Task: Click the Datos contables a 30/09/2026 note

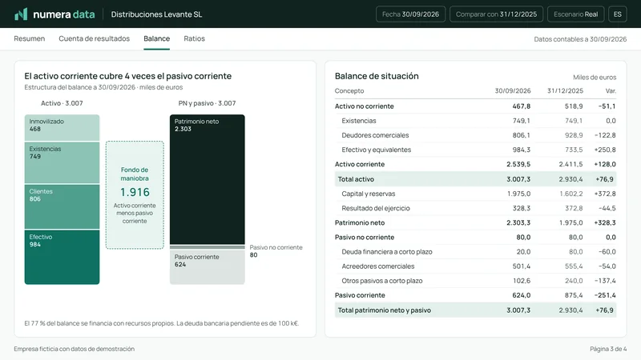Action: tap(580, 39)
